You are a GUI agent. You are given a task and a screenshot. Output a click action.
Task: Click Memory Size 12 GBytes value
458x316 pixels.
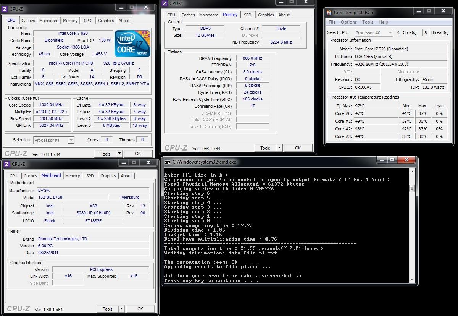pos(205,35)
